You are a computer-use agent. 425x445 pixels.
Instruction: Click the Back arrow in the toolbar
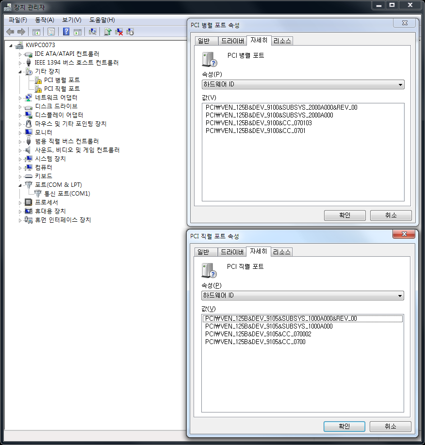[x=10, y=32]
